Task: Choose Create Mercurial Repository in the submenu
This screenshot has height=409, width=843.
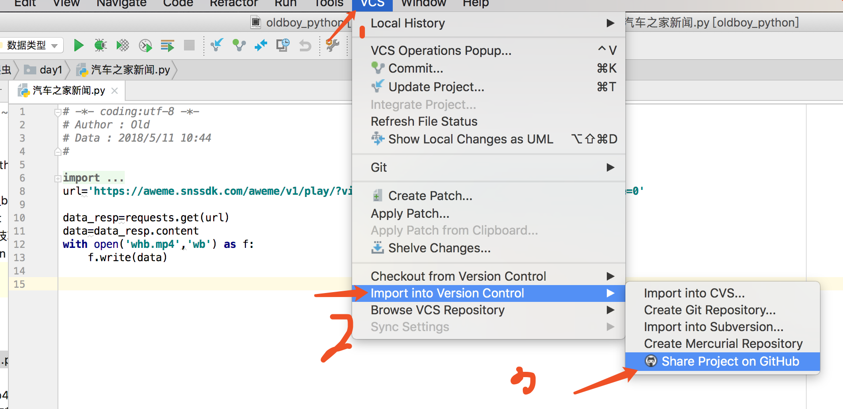Action: pyautogui.click(x=723, y=343)
